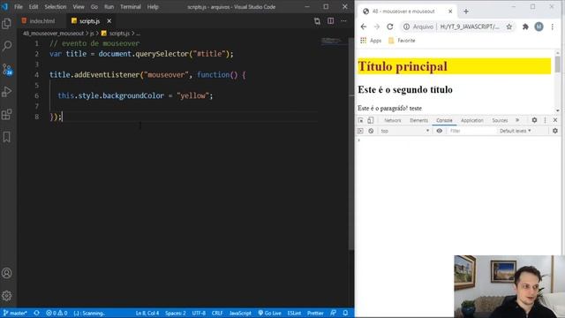Click the ESLint status bar item

(x=294, y=313)
